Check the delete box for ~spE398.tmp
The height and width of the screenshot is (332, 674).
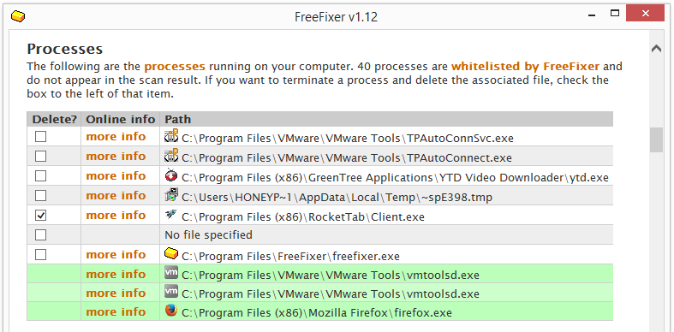[40, 196]
